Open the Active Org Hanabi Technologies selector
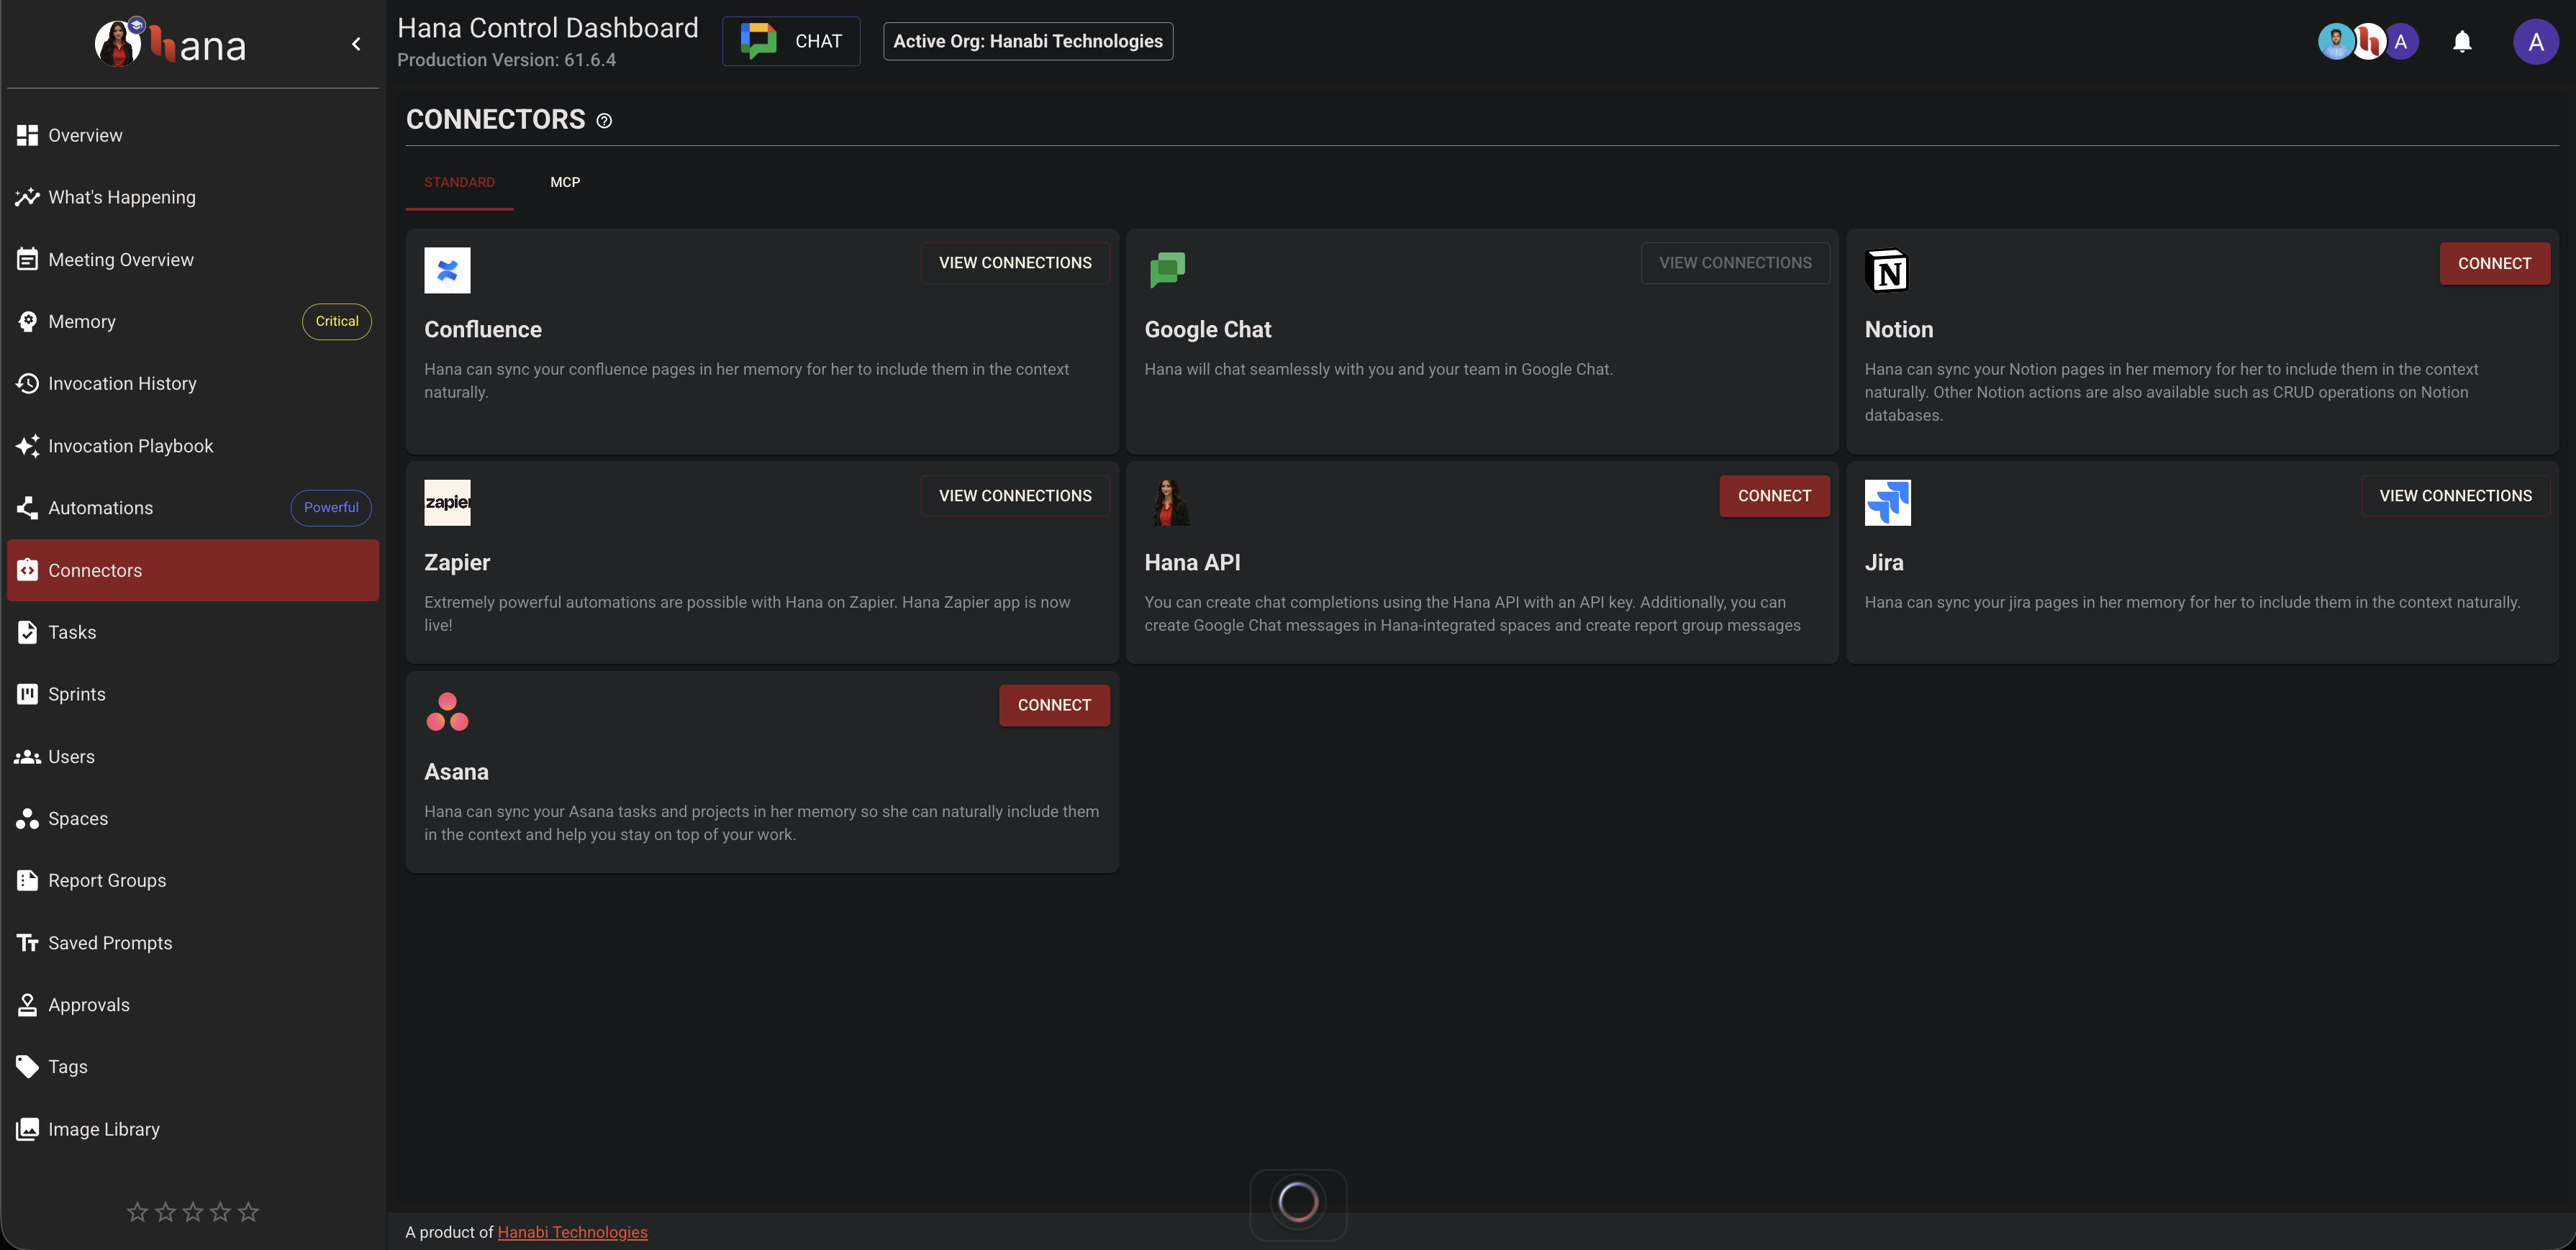This screenshot has height=1250, width=2576. (x=1027, y=42)
